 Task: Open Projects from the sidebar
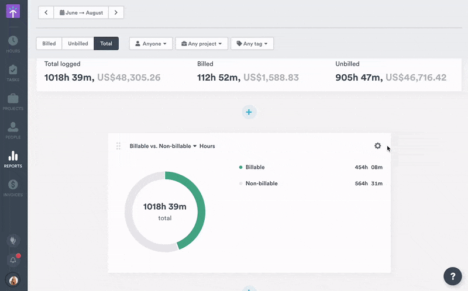coord(13,102)
